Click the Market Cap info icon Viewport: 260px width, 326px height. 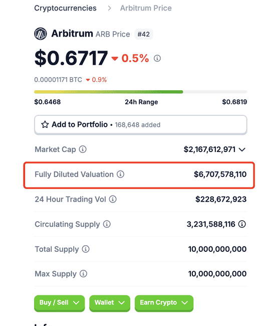83,149
